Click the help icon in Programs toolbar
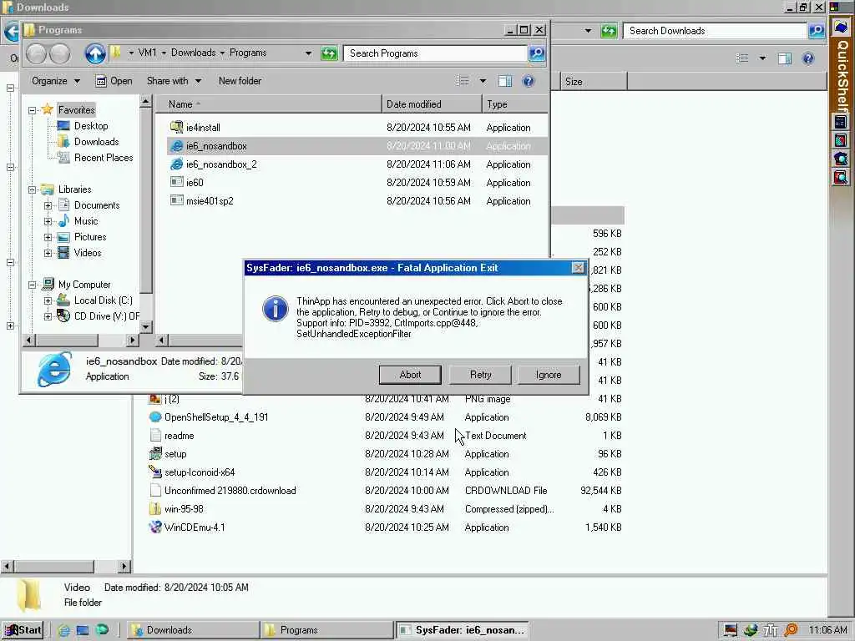Screen dimensions: 855x641 click(x=528, y=81)
